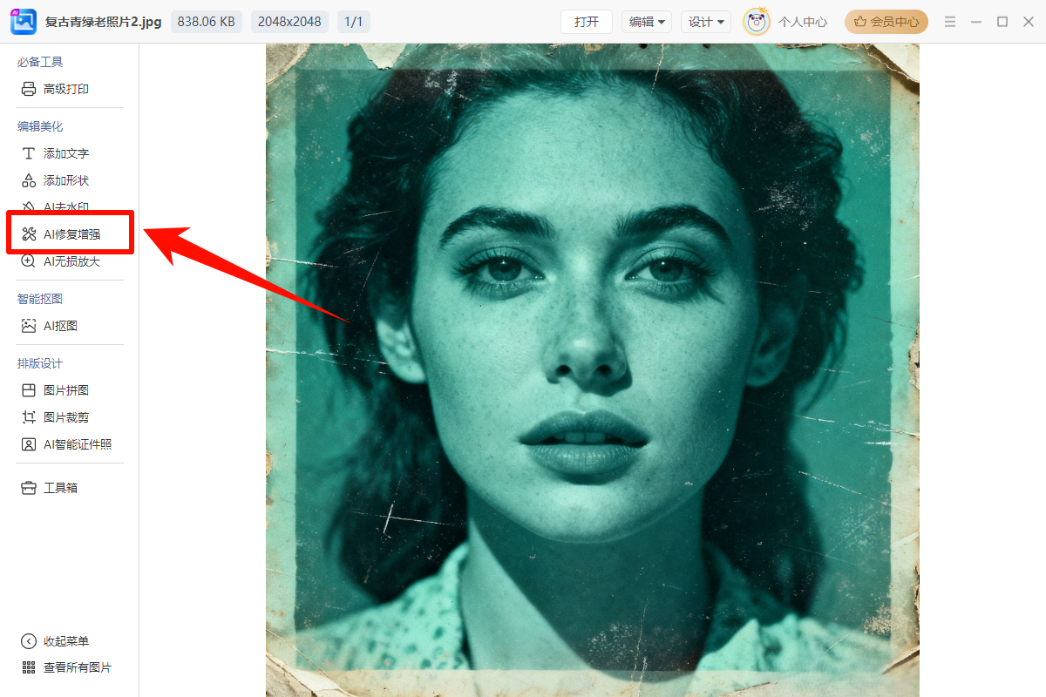Image resolution: width=1046 pixels, height=697 pixels.
Task: Click the panda avatar icon
Action: pyautogui.click(x=756, y=22)
